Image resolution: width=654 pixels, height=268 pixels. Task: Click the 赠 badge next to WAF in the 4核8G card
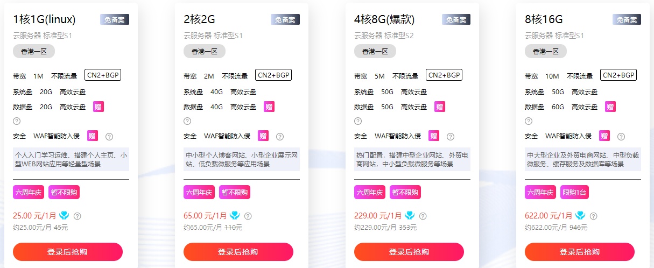[433, 136]
